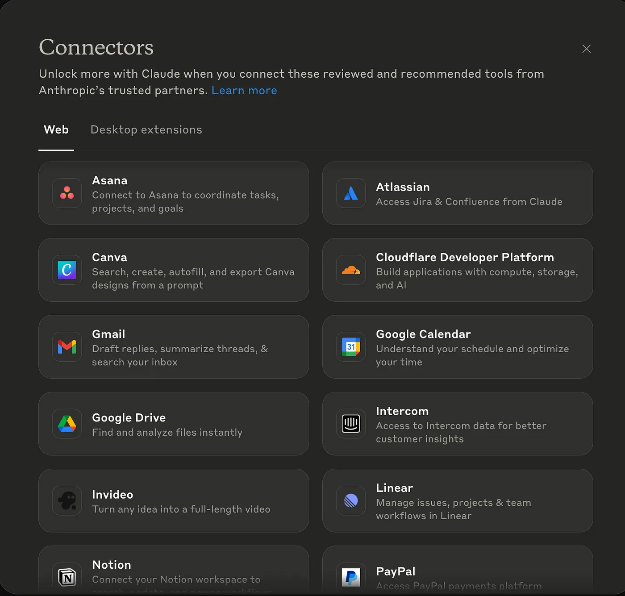The width and height of the screenshot is (625, 596).
Task: Click the Google Calendar icon
Action: (351, 346)
